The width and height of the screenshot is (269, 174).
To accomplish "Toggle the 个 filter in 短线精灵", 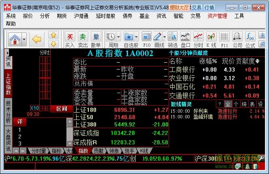I will [x=236, y=104].
